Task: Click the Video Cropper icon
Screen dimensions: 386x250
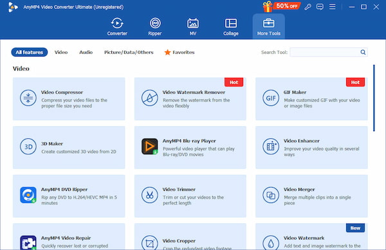Action: coord(149,243)
